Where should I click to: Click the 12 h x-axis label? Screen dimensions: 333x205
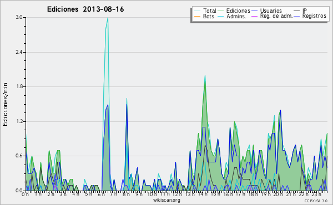pos(177,194)
